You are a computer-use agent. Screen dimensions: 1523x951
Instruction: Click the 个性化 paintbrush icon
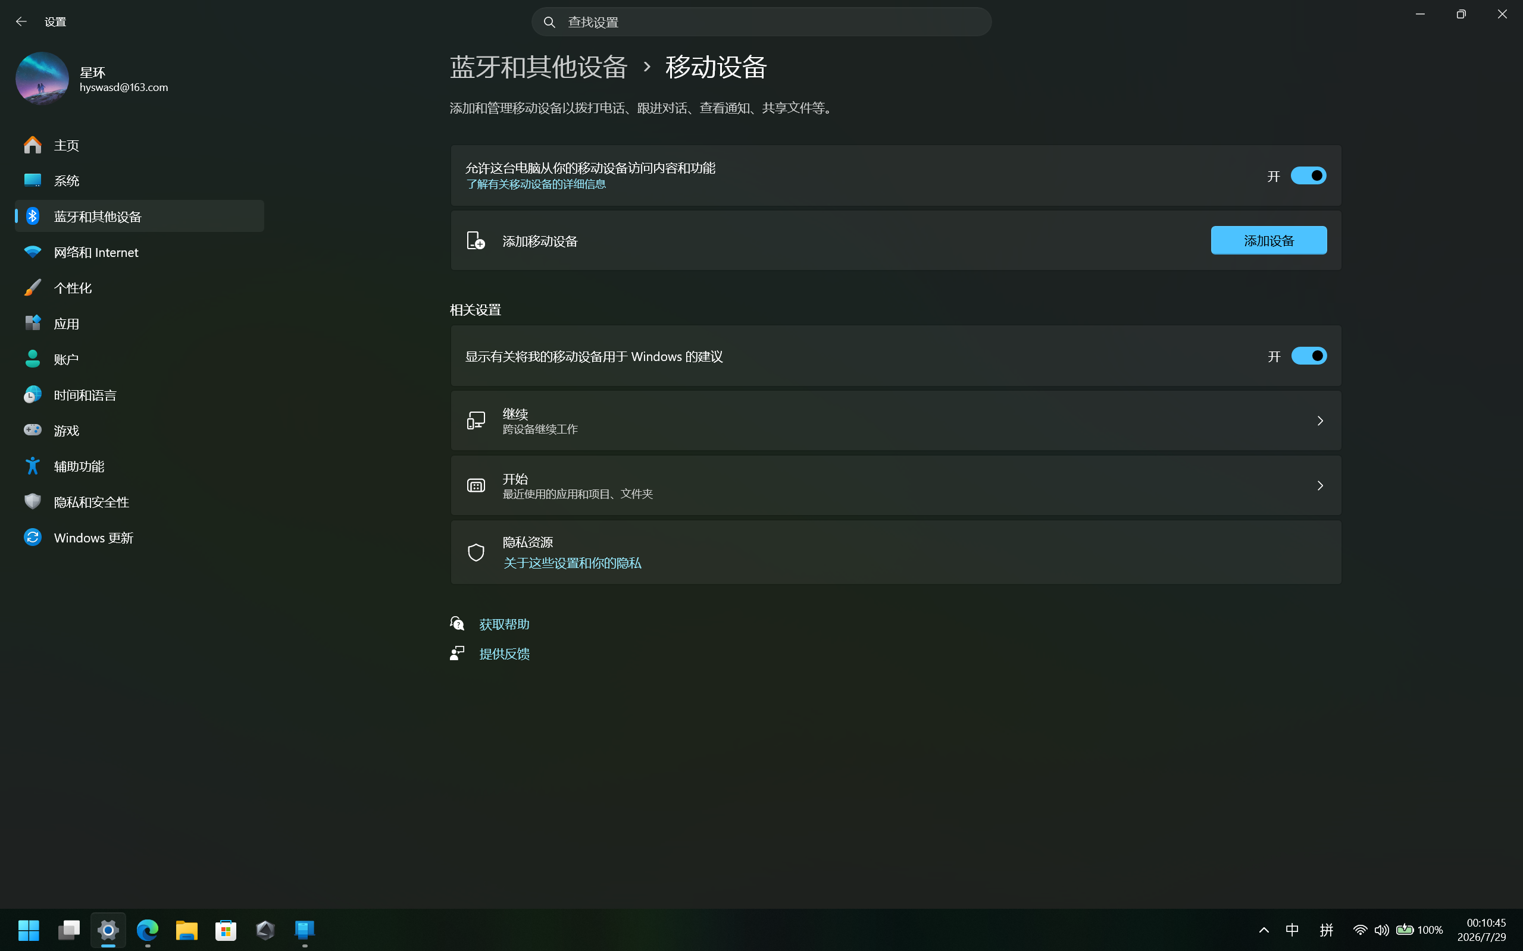coord(33,288)
